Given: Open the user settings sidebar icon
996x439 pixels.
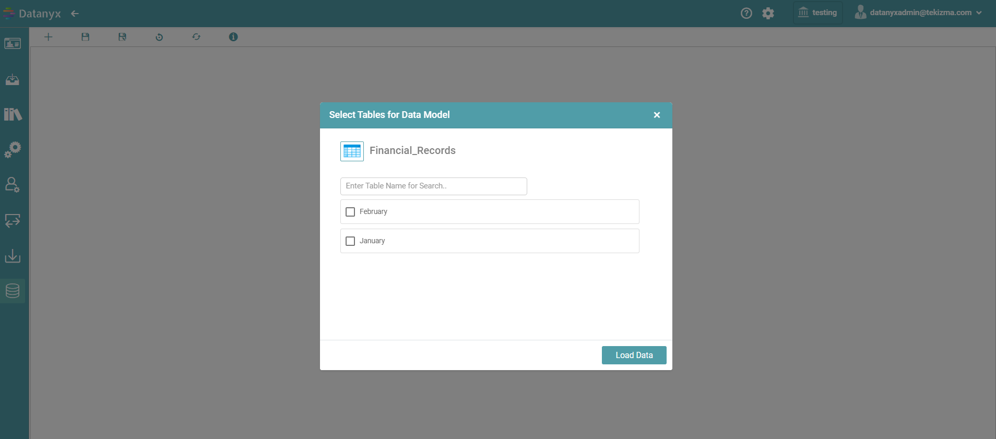Looking at the screenshot, I should 13,185.
